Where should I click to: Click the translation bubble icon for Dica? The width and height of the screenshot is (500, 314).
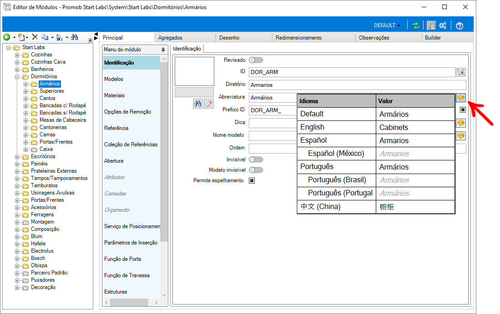[x=461, y=123]
